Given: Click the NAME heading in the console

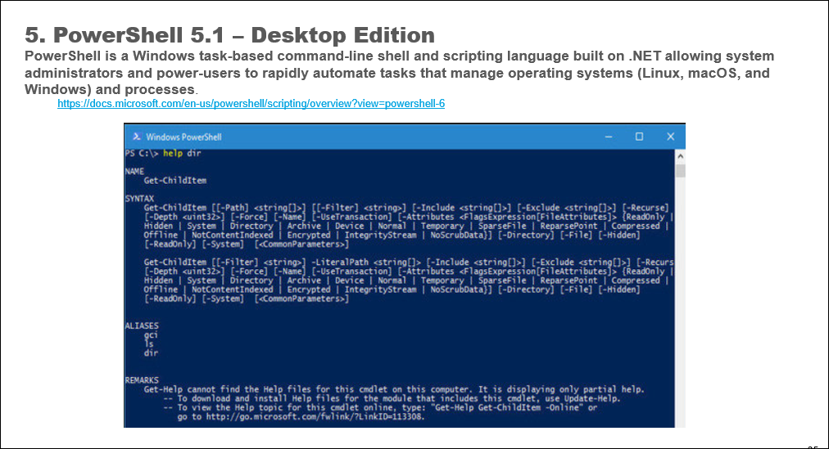Looking at the screenshot, I should [134, 171].
